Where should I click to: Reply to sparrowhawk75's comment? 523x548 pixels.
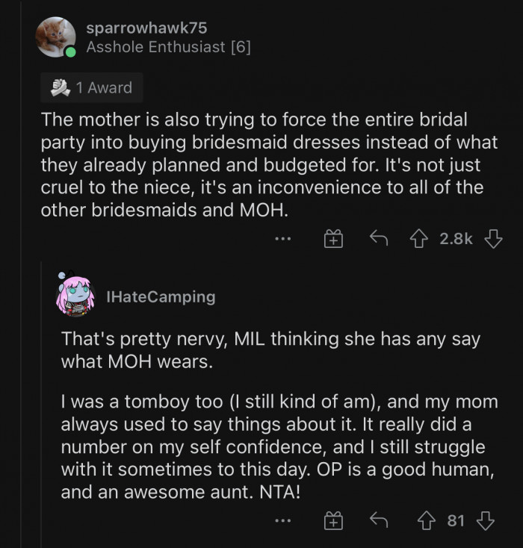coord(379,239)
